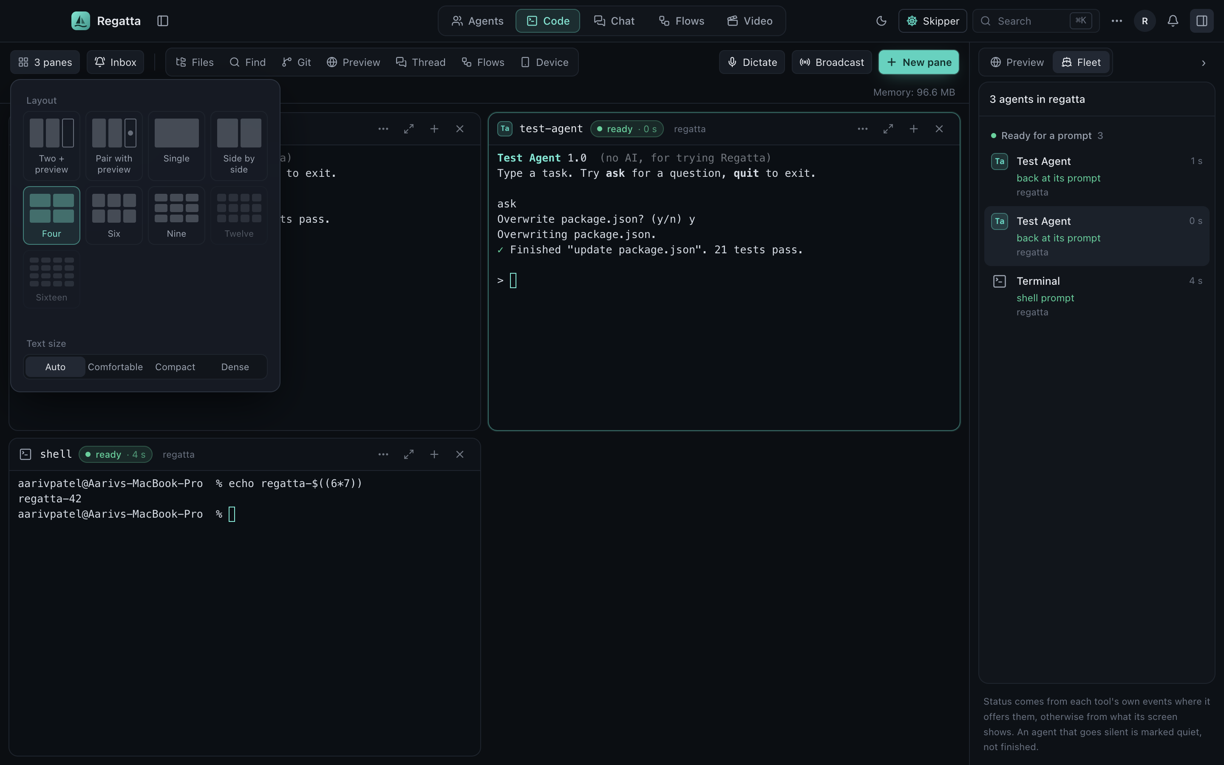The width and height of the screenshot is (1224, 765).
Task: Close the test-agent pane
Action: 939,129
